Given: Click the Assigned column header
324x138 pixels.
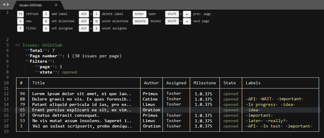Looking at the screenshot, I should 176,83.
